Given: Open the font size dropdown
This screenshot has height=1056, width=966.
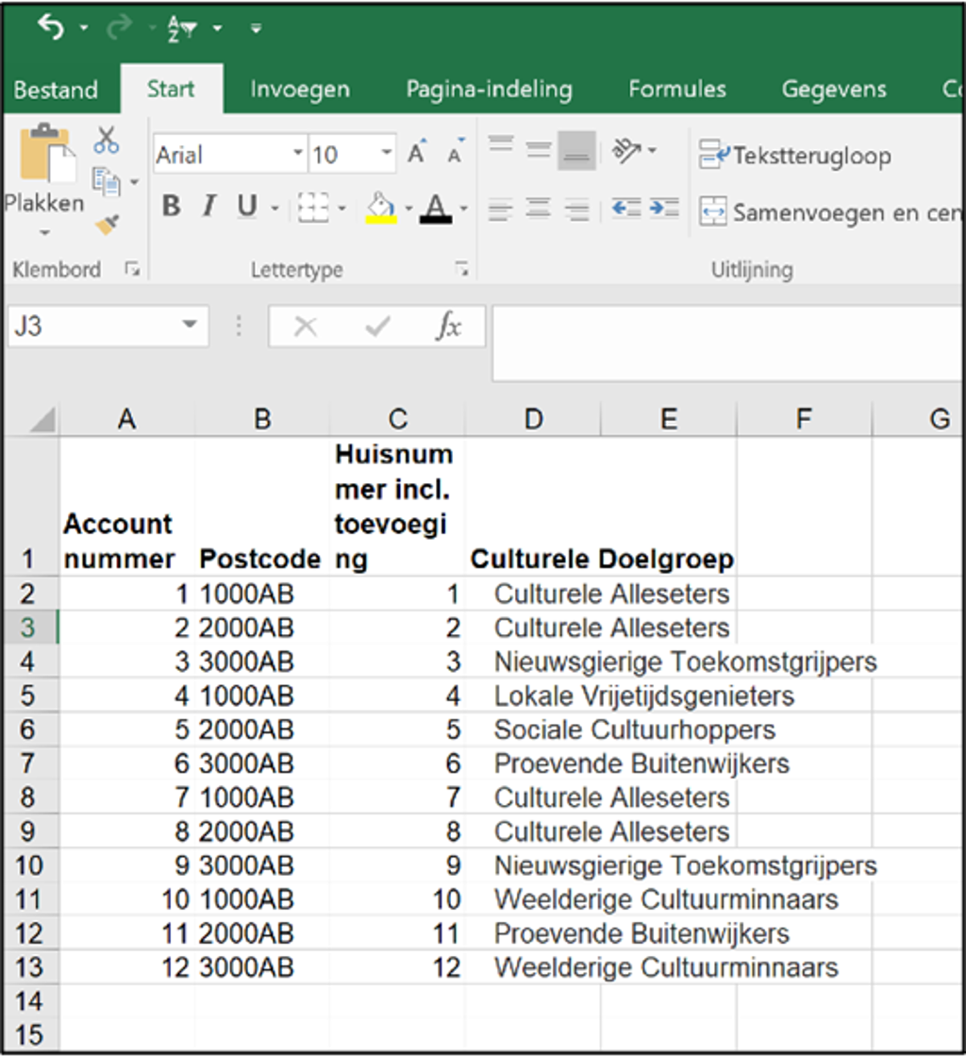Looking at the screenshot, I should [x=386, y=154].
